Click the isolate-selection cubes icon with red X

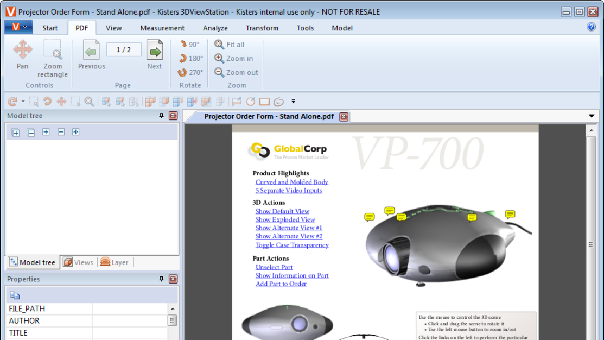pos(192,102)
